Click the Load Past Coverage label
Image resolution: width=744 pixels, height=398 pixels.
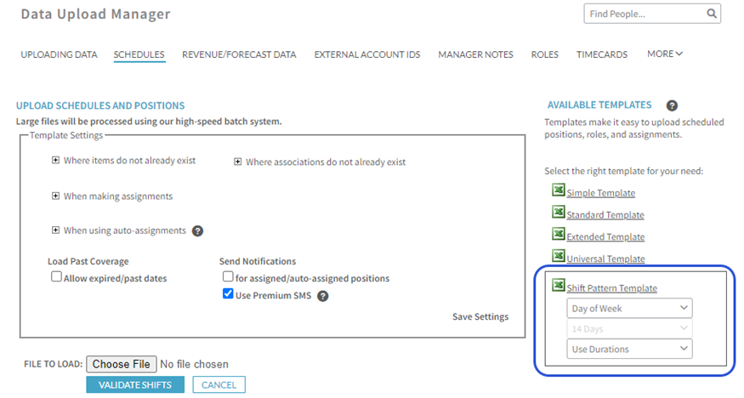(88, 261)
